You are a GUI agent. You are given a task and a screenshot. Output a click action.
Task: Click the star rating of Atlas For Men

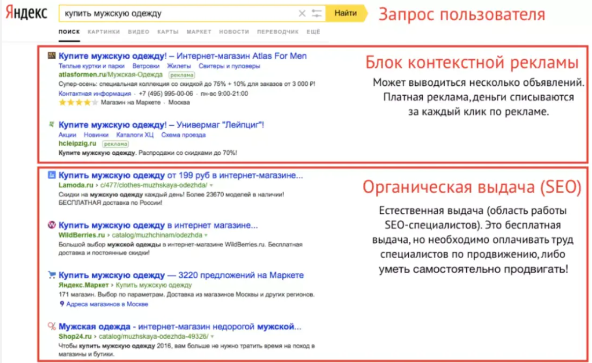click(78, 103)
